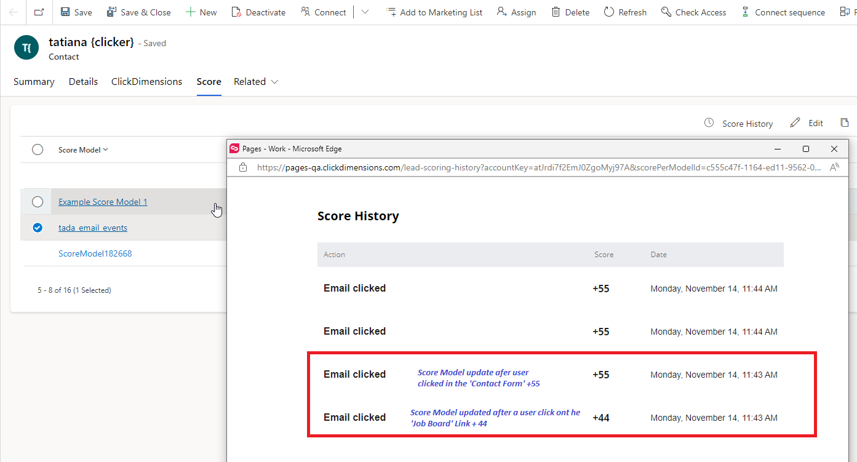Click the contact avatar circle

tap(26, 47)
